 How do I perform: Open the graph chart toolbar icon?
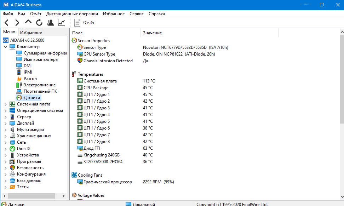point(61,23)
